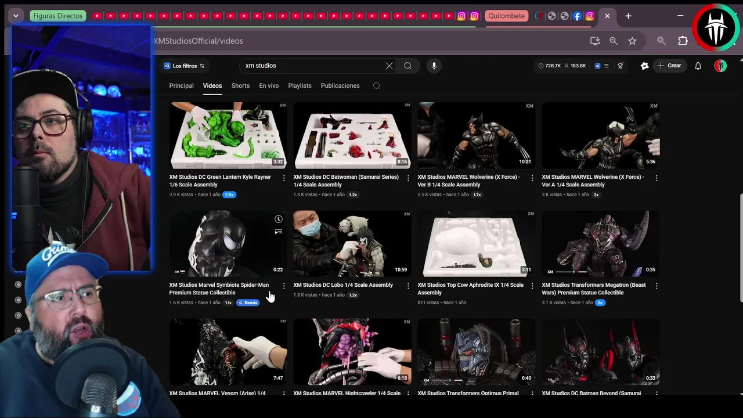The height and width of the screenshot is (418, 743).
Task: Open options menu for Aphrodite IX video
Action: point(532,286)
